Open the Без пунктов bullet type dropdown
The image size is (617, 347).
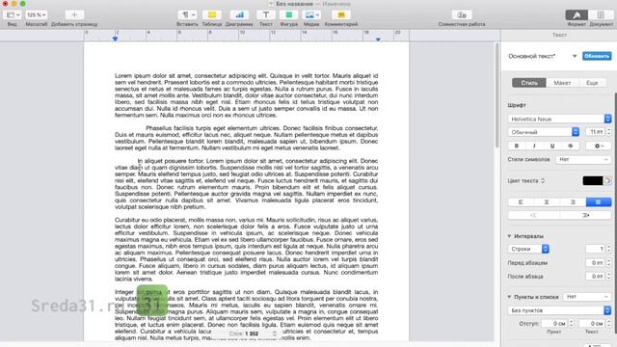pyautogui.click(x=559, y=310)
